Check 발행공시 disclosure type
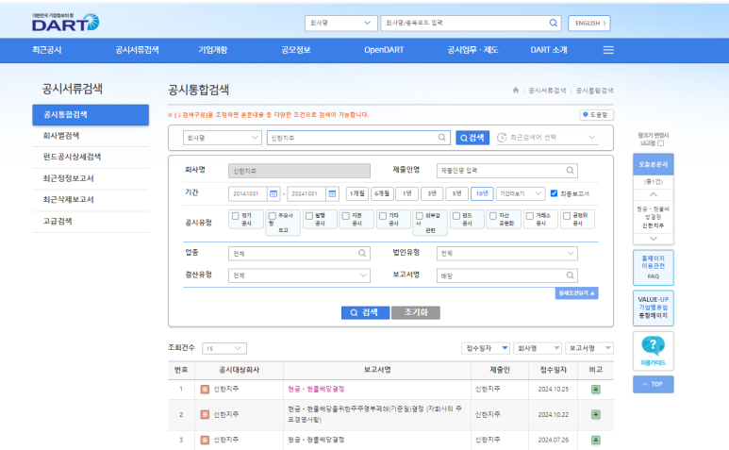Screen dimensions: 729x450 coord(309,216)
